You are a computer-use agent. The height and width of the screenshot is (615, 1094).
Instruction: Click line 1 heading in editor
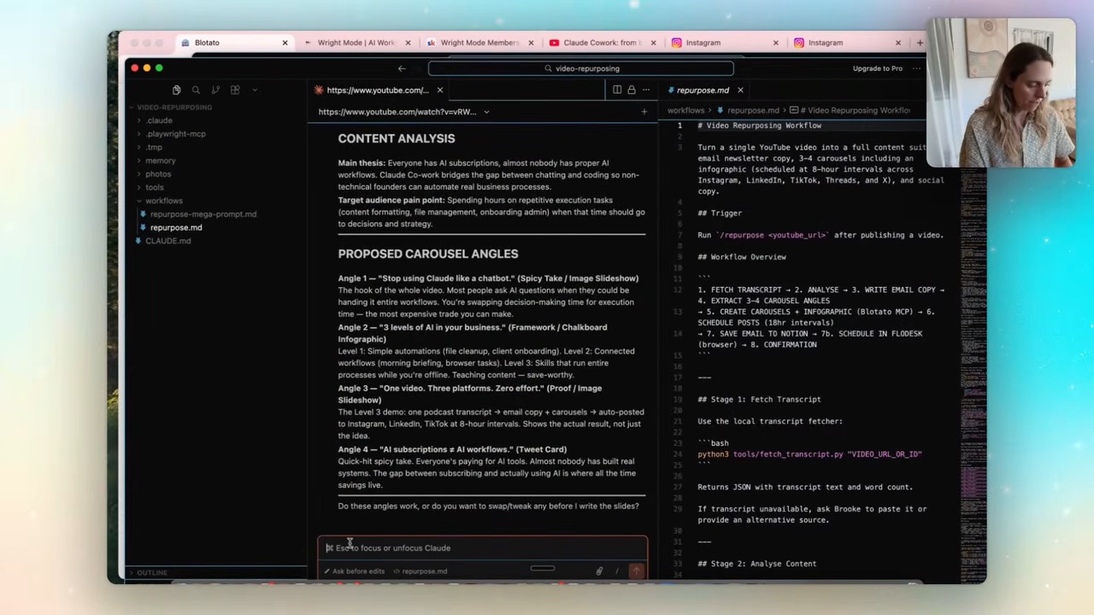coord(759,126)
